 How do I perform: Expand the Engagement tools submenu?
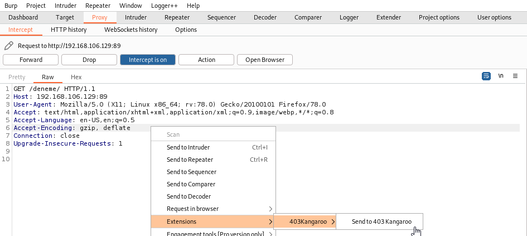pyautogui.click(x=214, y=233)
